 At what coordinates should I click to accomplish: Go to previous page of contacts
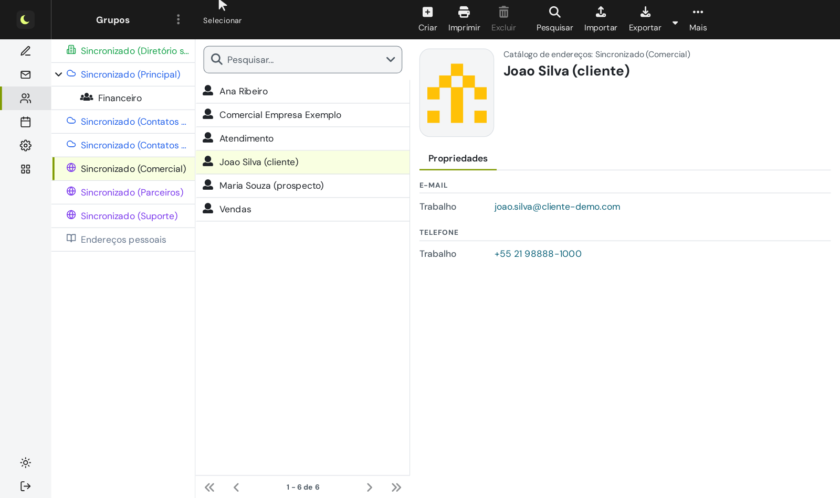pos(236,487)
